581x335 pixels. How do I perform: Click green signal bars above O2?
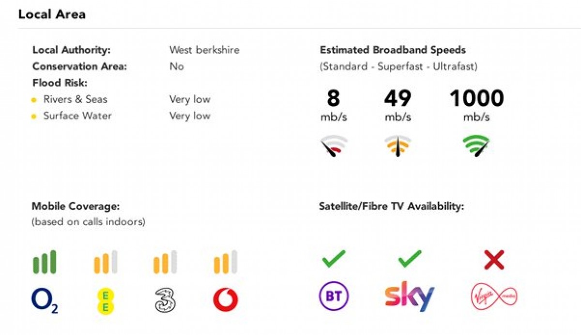45,262
